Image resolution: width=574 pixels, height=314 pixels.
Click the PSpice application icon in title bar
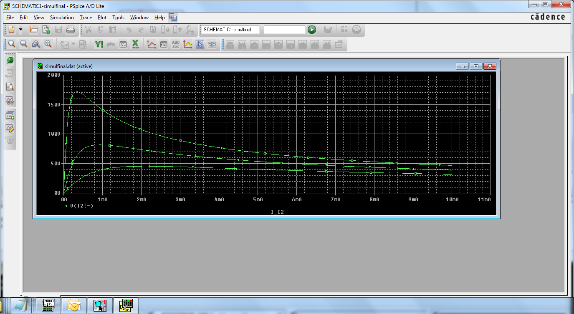click(x=6, y=6)
